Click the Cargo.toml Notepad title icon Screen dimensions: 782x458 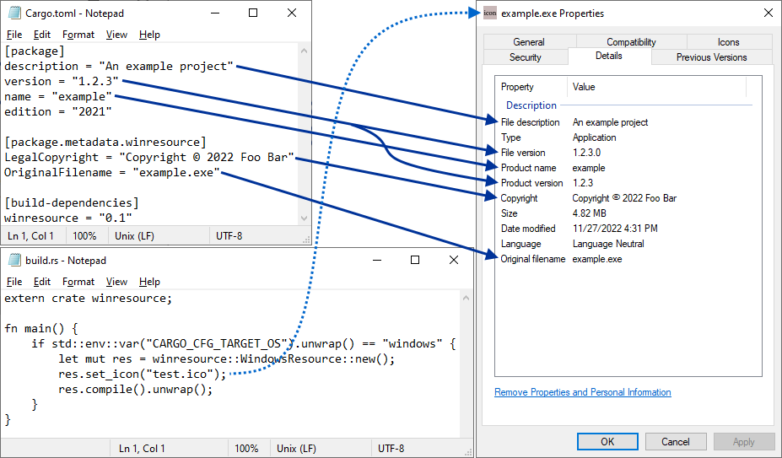14,13
